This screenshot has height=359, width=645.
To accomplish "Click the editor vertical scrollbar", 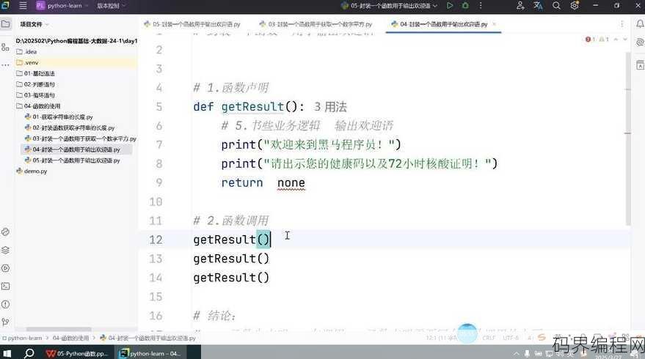I will point(627,138).
